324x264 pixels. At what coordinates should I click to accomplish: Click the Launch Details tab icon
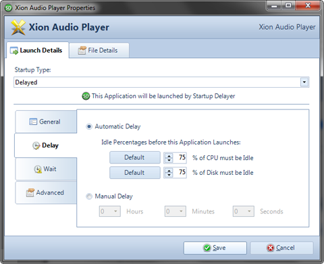(x=14, y=51)
